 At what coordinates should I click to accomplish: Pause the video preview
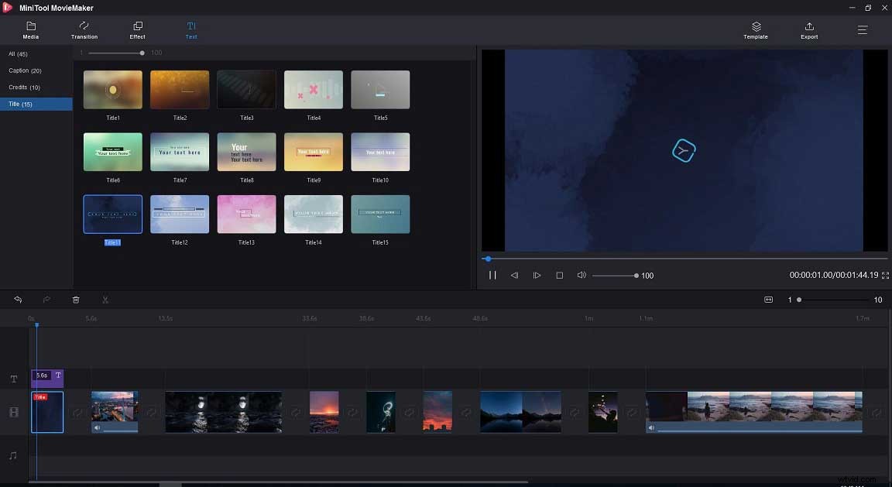tap(492, 275)
